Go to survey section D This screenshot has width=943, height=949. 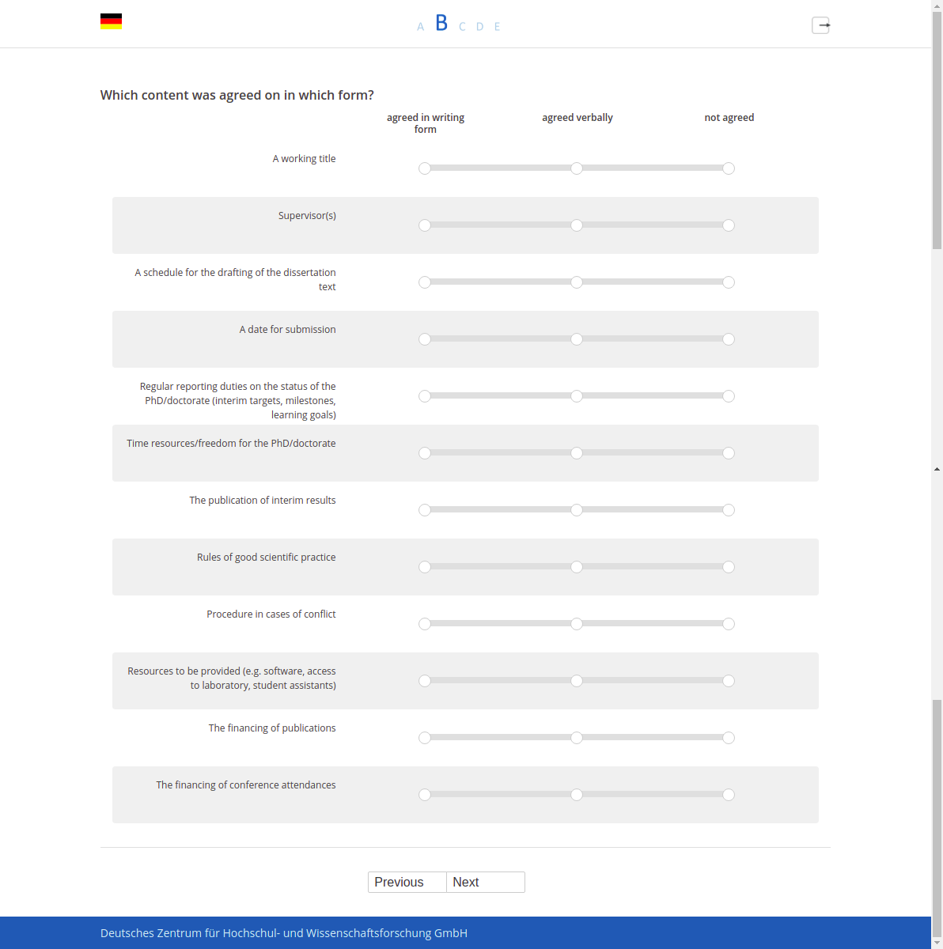tap(479, 27)
